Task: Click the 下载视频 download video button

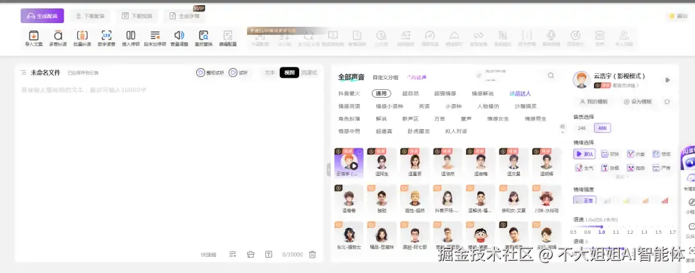Action: pos(137,16)
